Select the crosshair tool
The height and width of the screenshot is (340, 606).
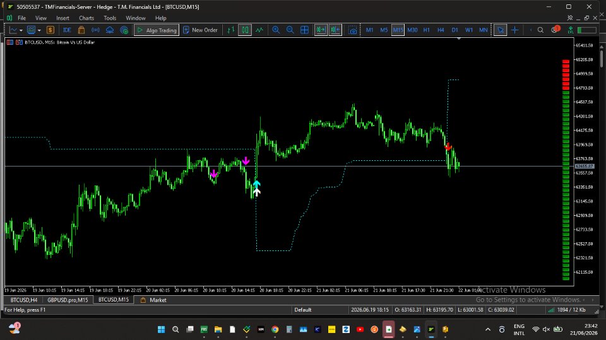(515, 30)
